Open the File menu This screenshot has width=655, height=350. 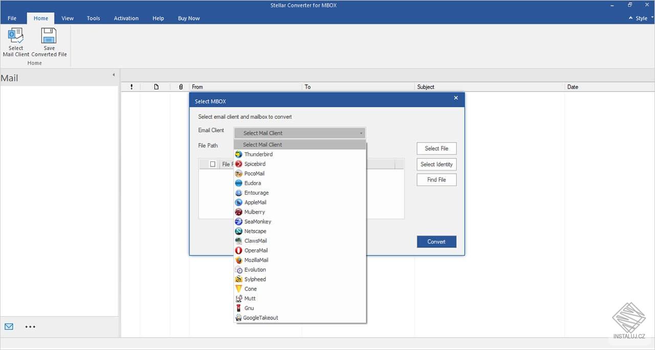[12, 18]
